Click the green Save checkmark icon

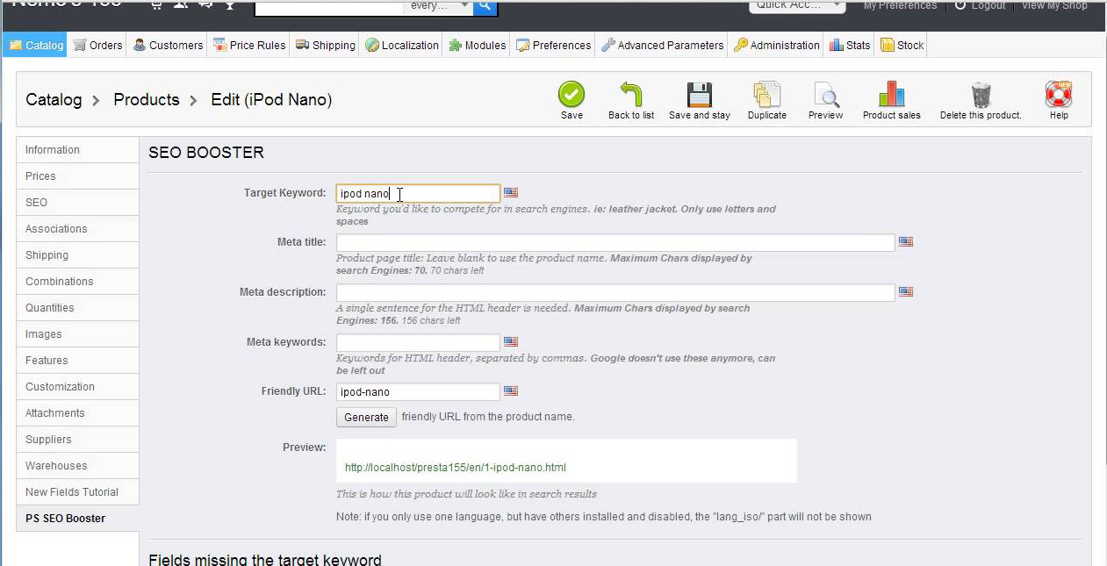pyautogui.click(x=571, y=95)
